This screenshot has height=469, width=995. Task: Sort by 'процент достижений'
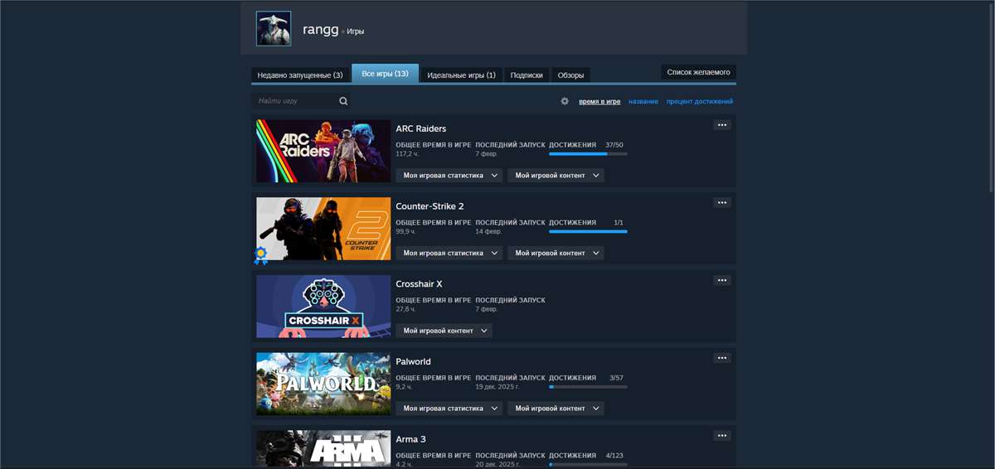(x=700, y=102)
